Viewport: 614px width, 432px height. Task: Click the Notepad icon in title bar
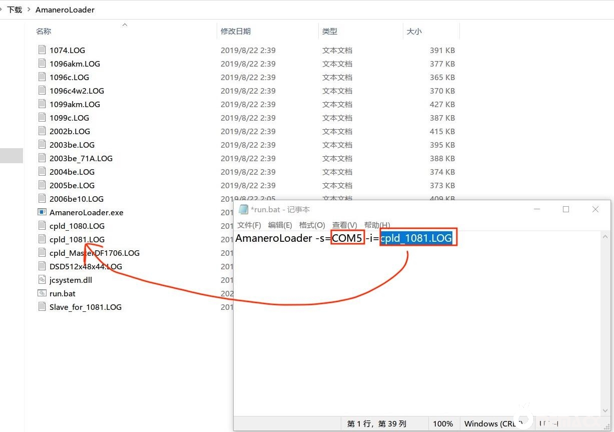click(243, 209)
